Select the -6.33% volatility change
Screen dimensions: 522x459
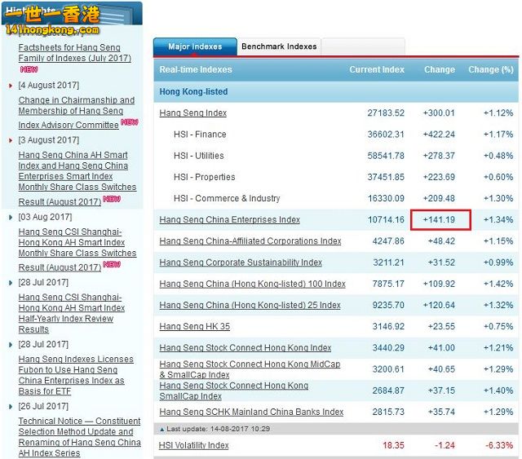(x=499, y=445)
